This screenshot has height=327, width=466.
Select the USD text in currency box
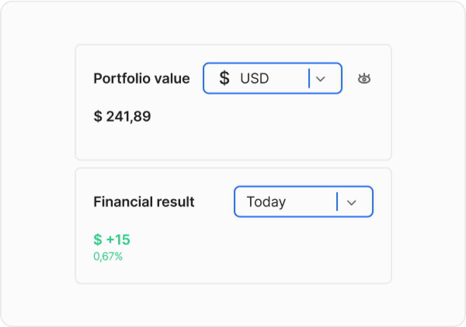click(x=254, y=79)
